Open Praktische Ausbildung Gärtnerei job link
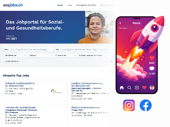The image size is (170, 127). [x=20, y=85]
